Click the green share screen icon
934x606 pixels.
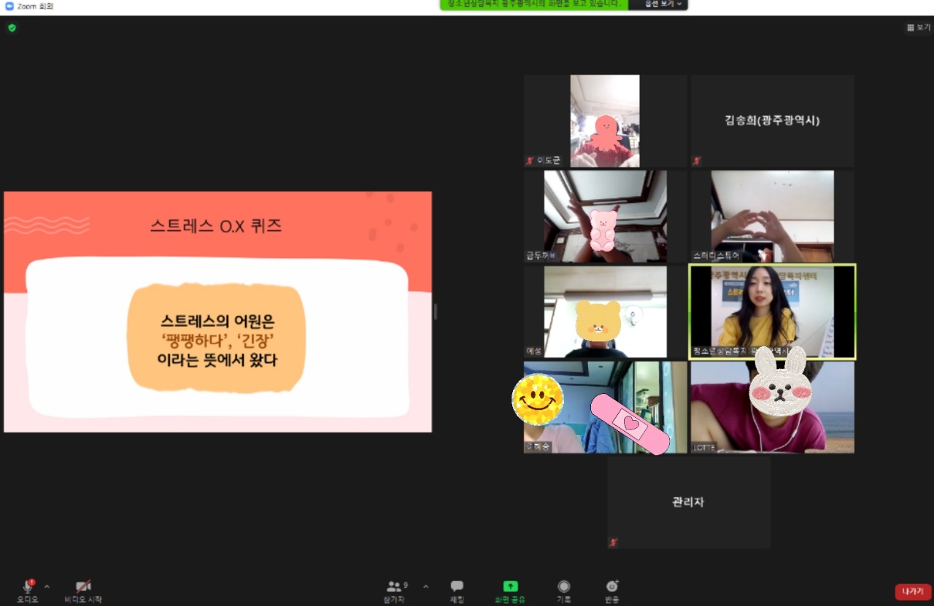tap(511, 586)
